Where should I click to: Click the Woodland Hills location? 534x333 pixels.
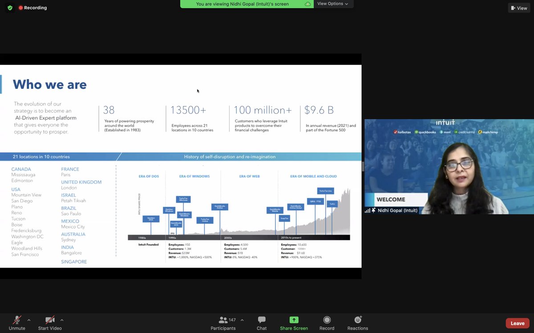point(27,248)
